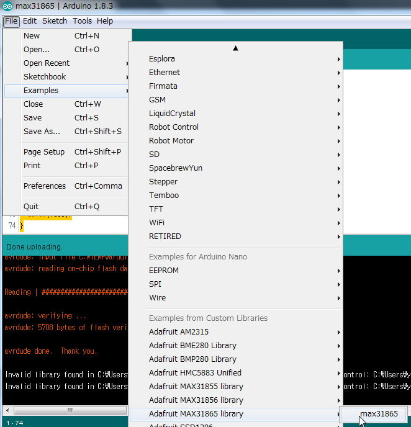Open the WiFi examples submenu
This screenshot has width=411, height=427.
(x=236, y=222)
